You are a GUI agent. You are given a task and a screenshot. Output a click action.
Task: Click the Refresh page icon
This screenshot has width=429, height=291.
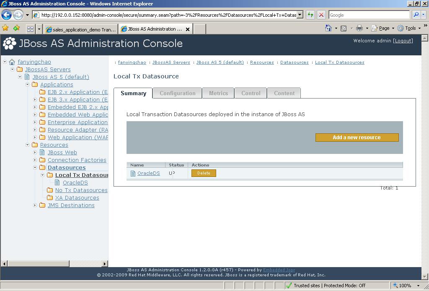[310, 15]
